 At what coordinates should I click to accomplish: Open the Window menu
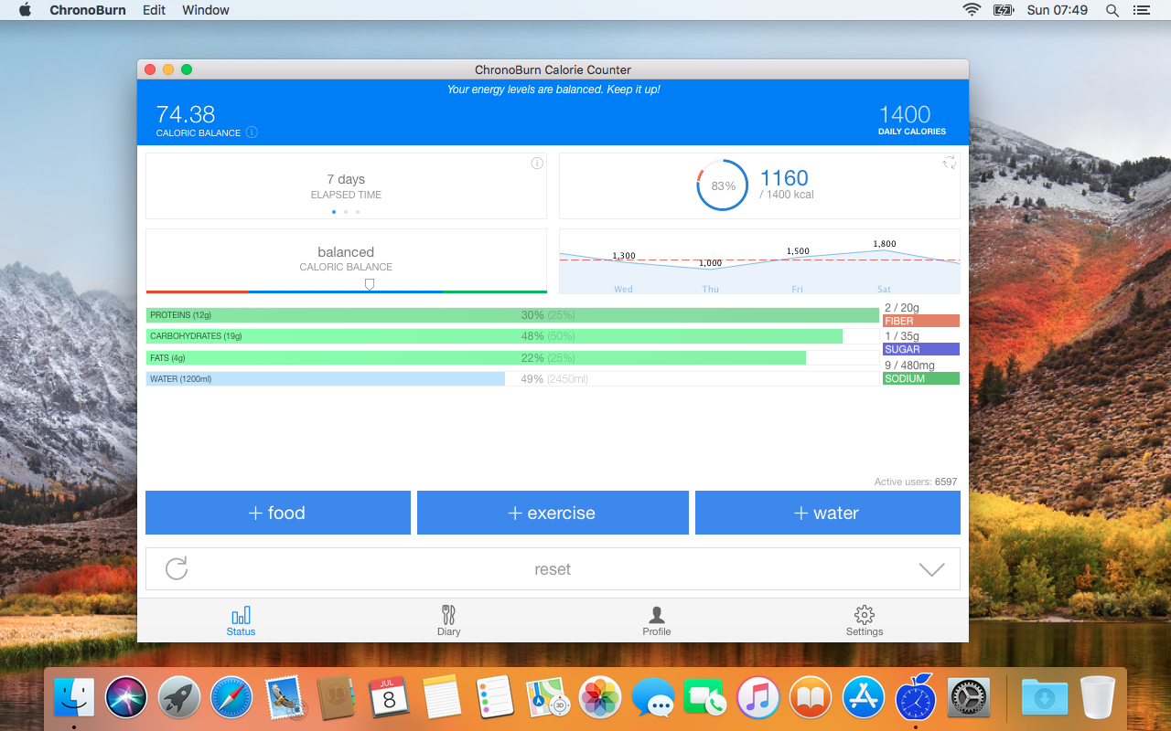pyautogui.click(x=206, y=10)
